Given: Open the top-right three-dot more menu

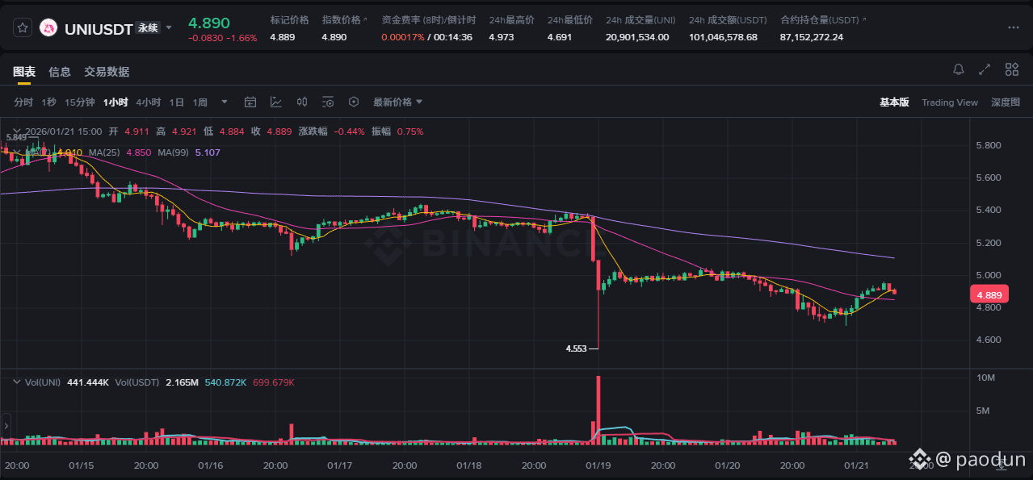Looking at the screenshot, I should [1014, 27].
